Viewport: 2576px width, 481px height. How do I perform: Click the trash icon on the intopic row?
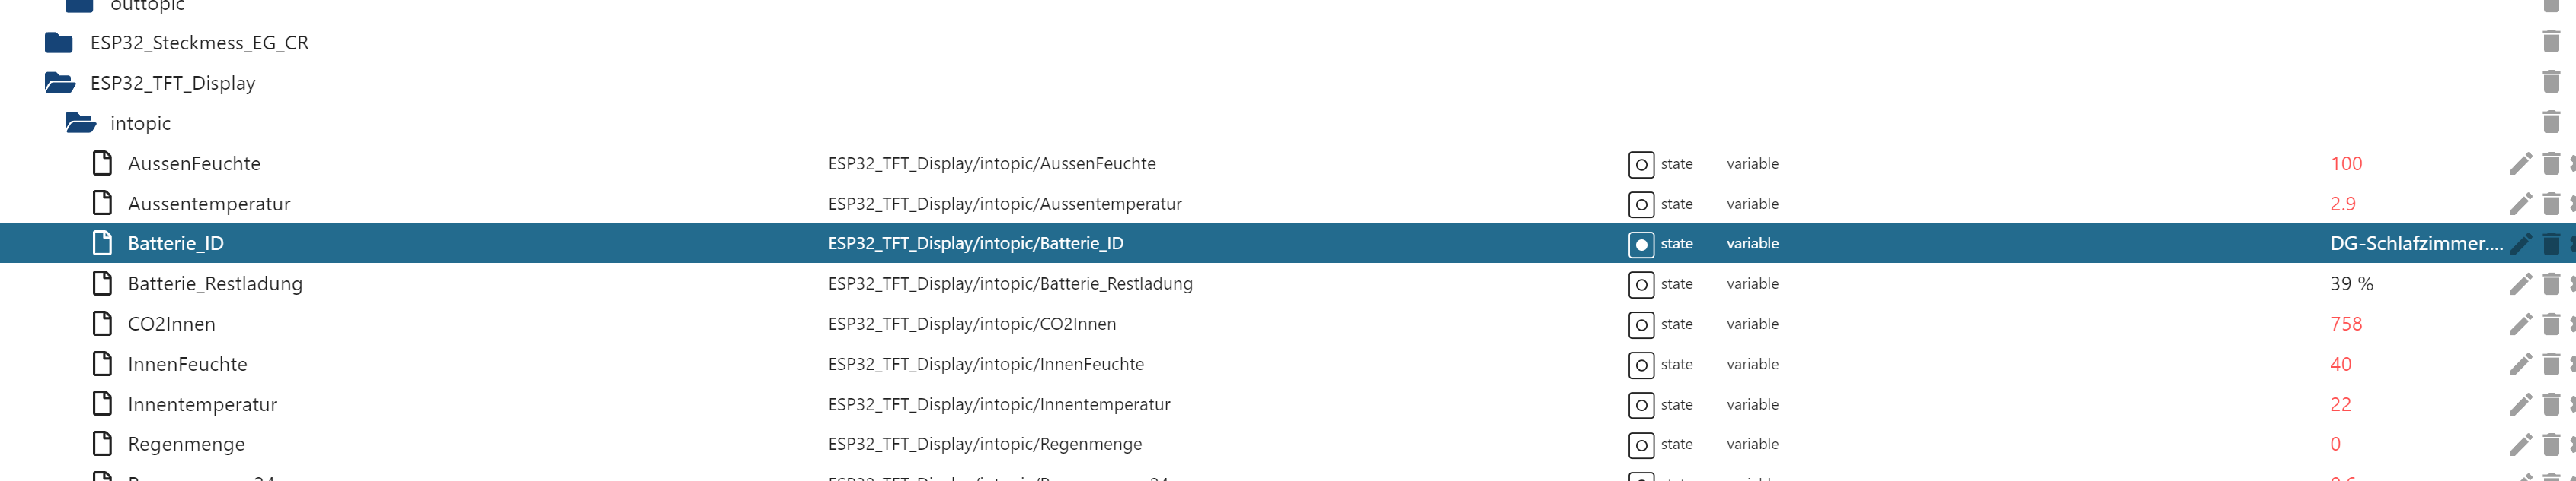pyautogui.click(x=2551, y=123)
